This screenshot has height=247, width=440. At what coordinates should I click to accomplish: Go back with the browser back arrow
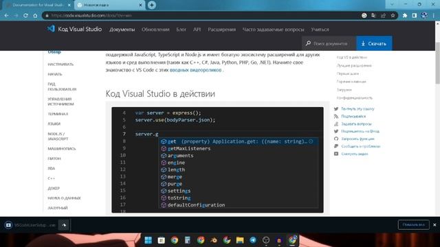click(x=6, y=15)
